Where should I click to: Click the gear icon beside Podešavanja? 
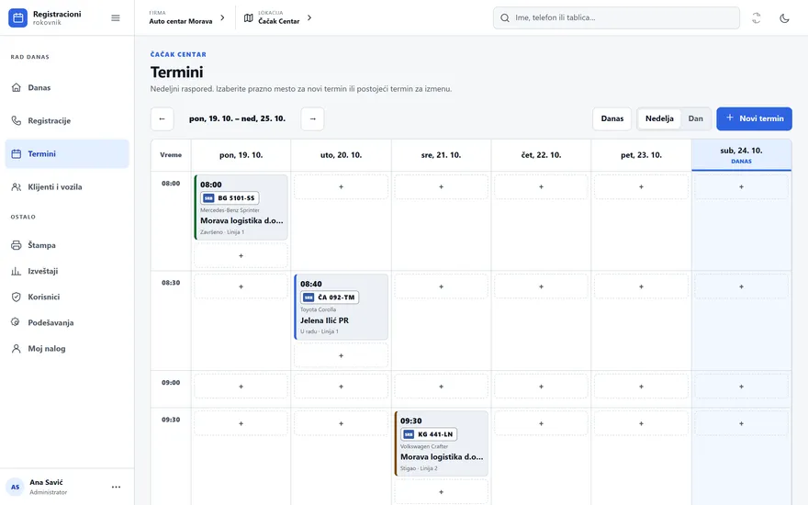click(17, 322)
